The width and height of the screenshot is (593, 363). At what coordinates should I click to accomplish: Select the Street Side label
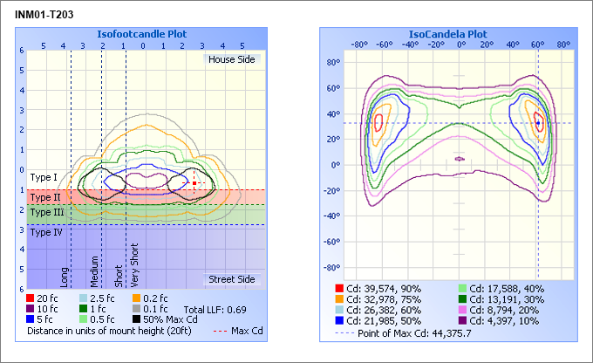(232, 279)
